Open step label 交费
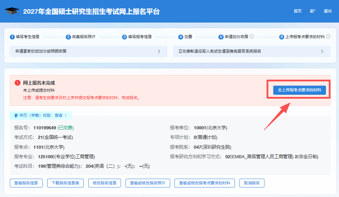This screenshot has width=339, height=197. coord(188,37)
